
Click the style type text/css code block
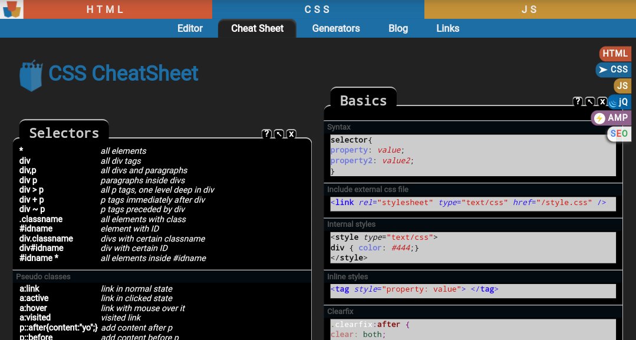[x=473, y=247]
